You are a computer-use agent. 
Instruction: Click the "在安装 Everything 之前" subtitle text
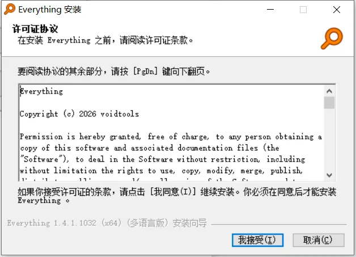pyautogui.click(x=105, y=40)
